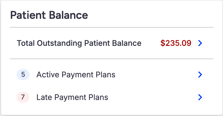The height and width of the screenshot is (116, 223).
Task: Click the blue badge showing 5
Action: pyautogui.click(x=23, y=75)
